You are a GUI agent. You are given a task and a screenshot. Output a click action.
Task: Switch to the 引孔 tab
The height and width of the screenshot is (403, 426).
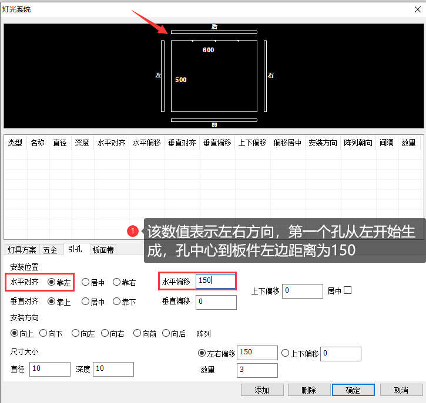point(75,249)
